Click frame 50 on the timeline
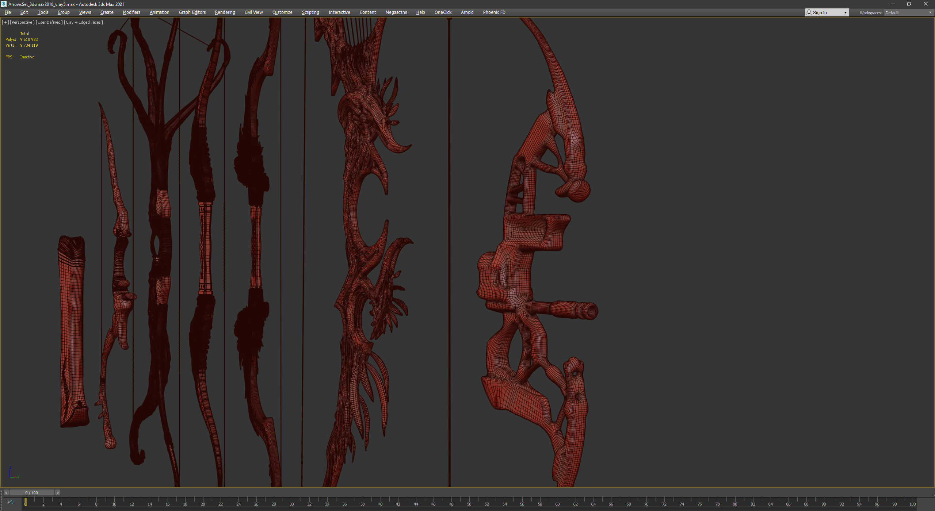Image resolution: width=935 pixels, height=511 pixels. (469, 503)
